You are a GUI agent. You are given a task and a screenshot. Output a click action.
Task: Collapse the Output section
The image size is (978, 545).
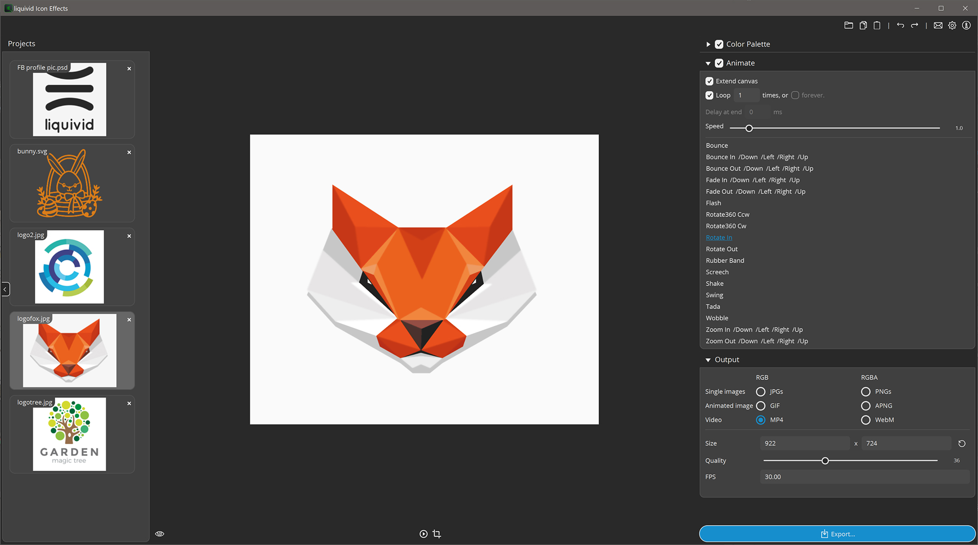tap(708, 359)
